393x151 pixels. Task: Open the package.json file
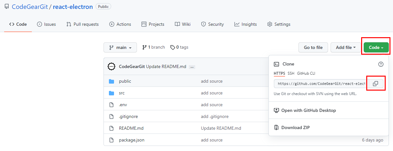132,140
